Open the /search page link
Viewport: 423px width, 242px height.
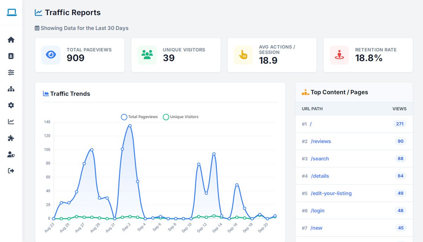[x=320, y=159]
